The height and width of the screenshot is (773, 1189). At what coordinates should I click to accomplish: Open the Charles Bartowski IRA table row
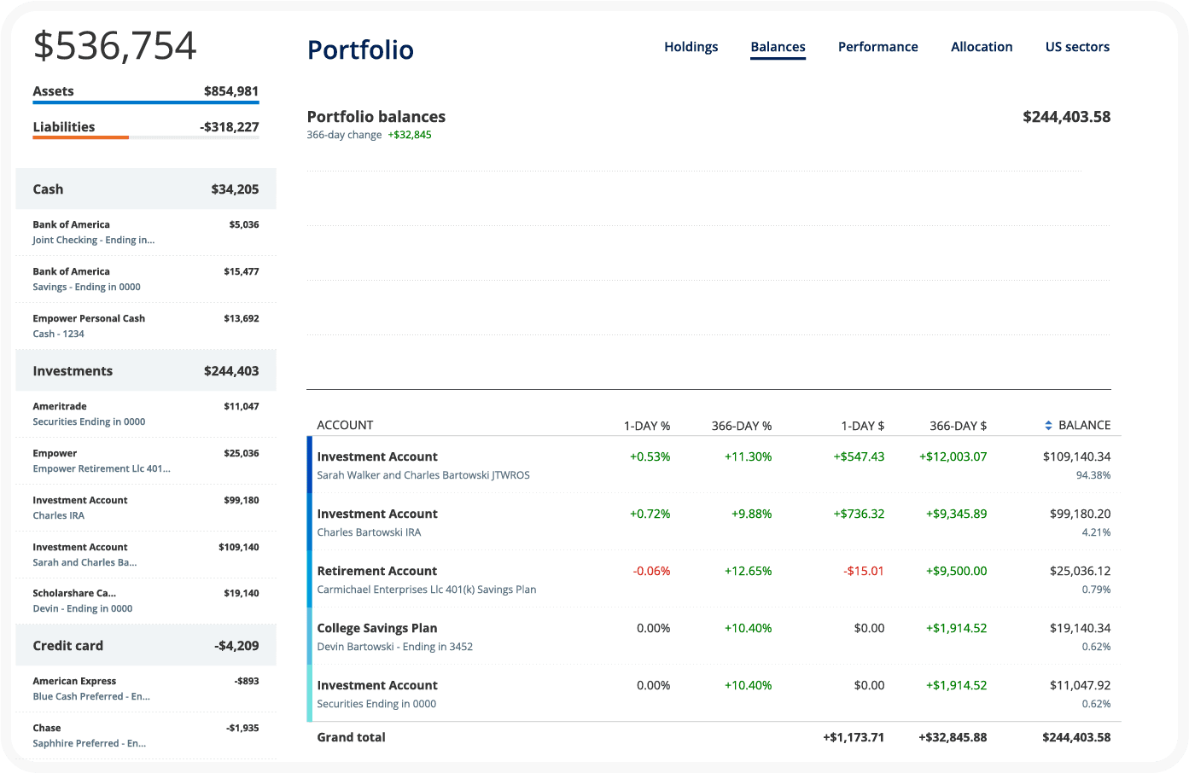point(714,522)
